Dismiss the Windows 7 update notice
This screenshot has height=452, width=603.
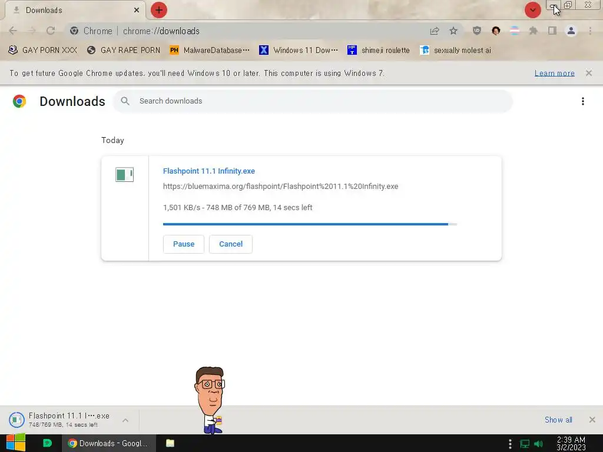(x=589, y=73)
